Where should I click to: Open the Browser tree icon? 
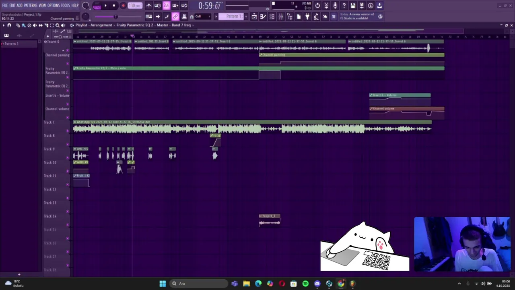(x=290, y=17)
